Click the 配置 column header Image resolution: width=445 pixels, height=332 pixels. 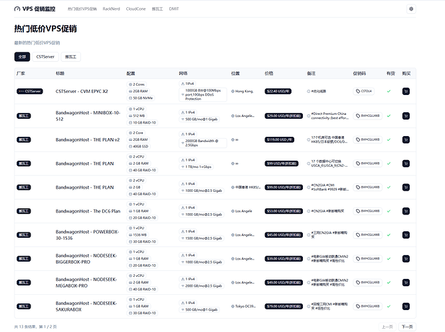click(x=131, y=73)
